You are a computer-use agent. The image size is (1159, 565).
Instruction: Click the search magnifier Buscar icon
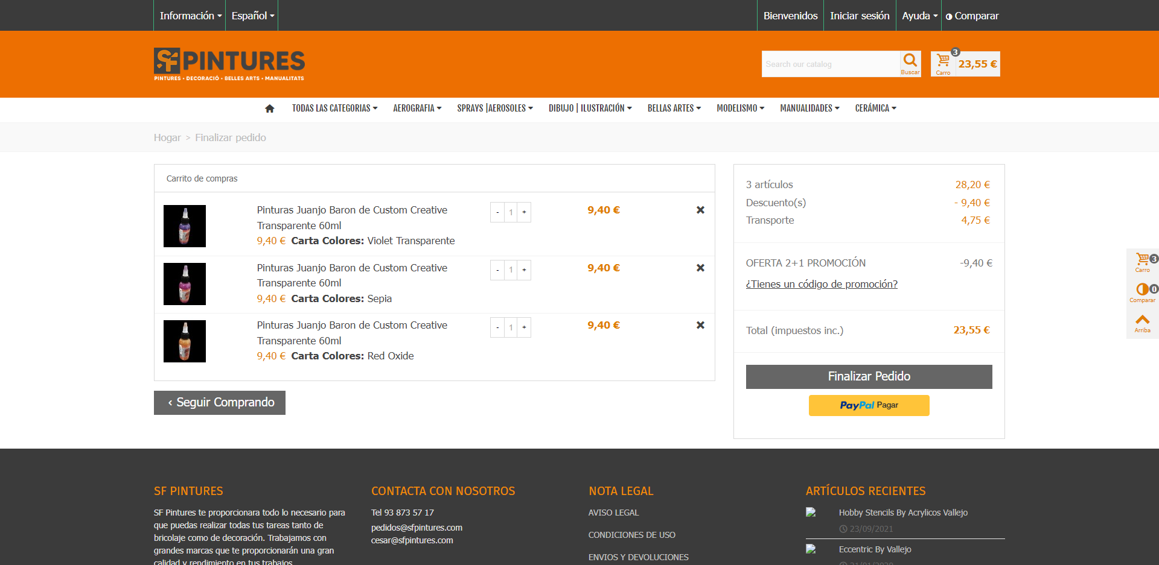click(910, 63)
